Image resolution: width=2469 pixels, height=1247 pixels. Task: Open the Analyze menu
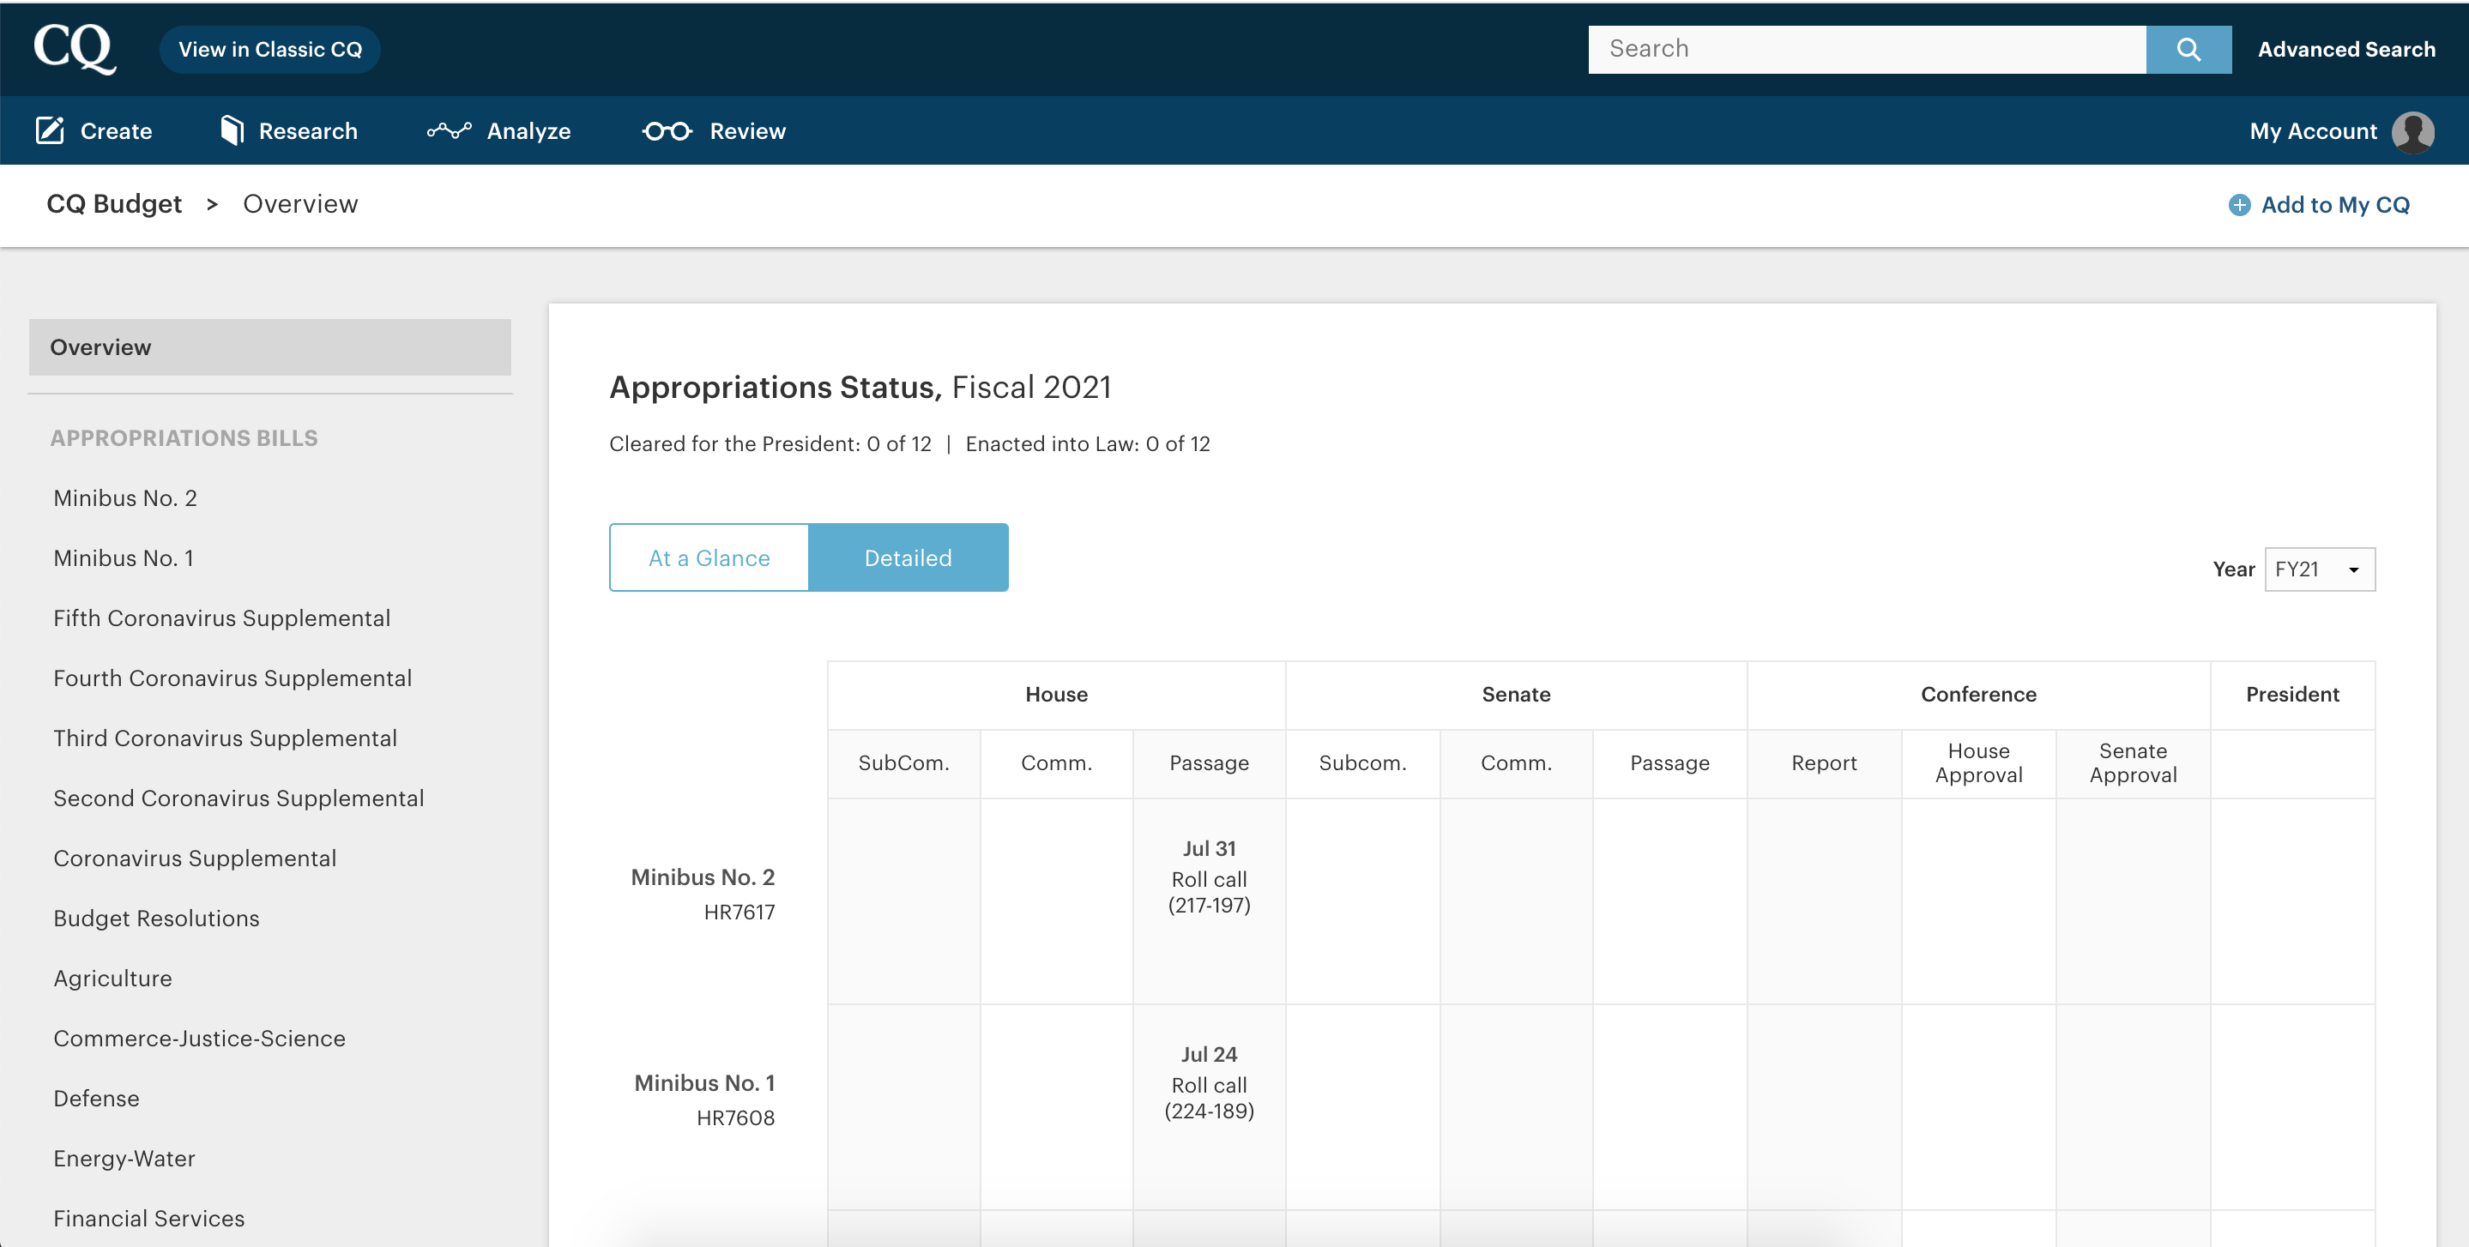498,130
